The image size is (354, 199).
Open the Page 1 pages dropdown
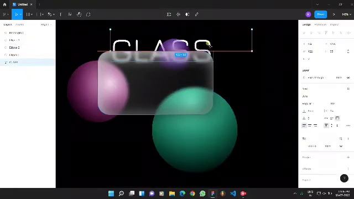click(46, 24)
